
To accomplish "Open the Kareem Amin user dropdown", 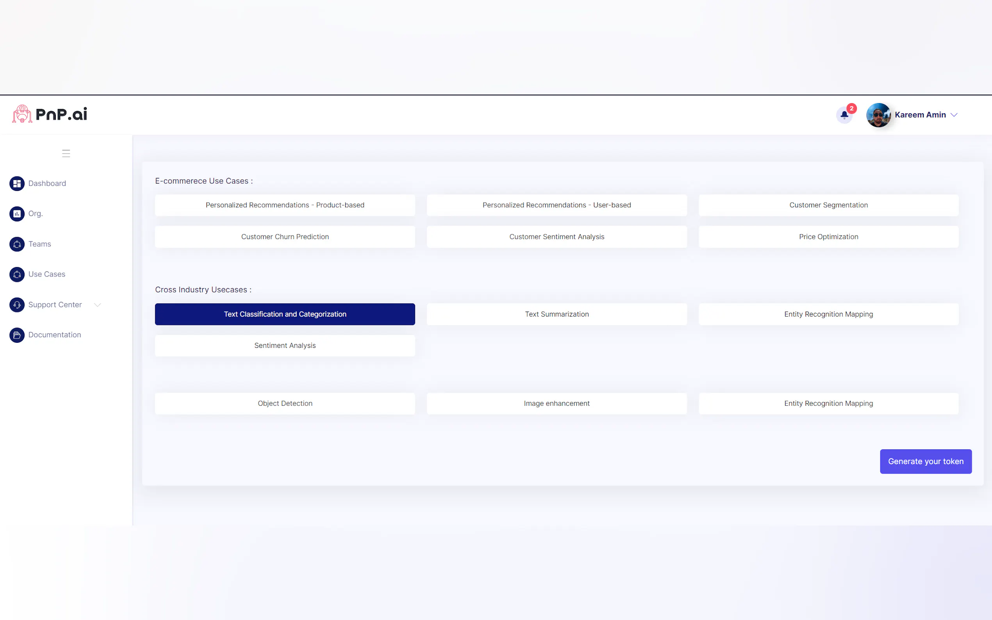I will 954,115.
